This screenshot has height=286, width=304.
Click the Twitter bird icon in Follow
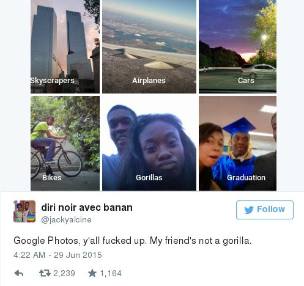tap(249, 210)
